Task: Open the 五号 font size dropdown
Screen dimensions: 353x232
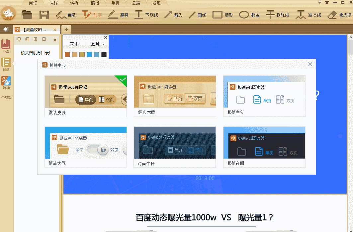Action: coord(96,44)
